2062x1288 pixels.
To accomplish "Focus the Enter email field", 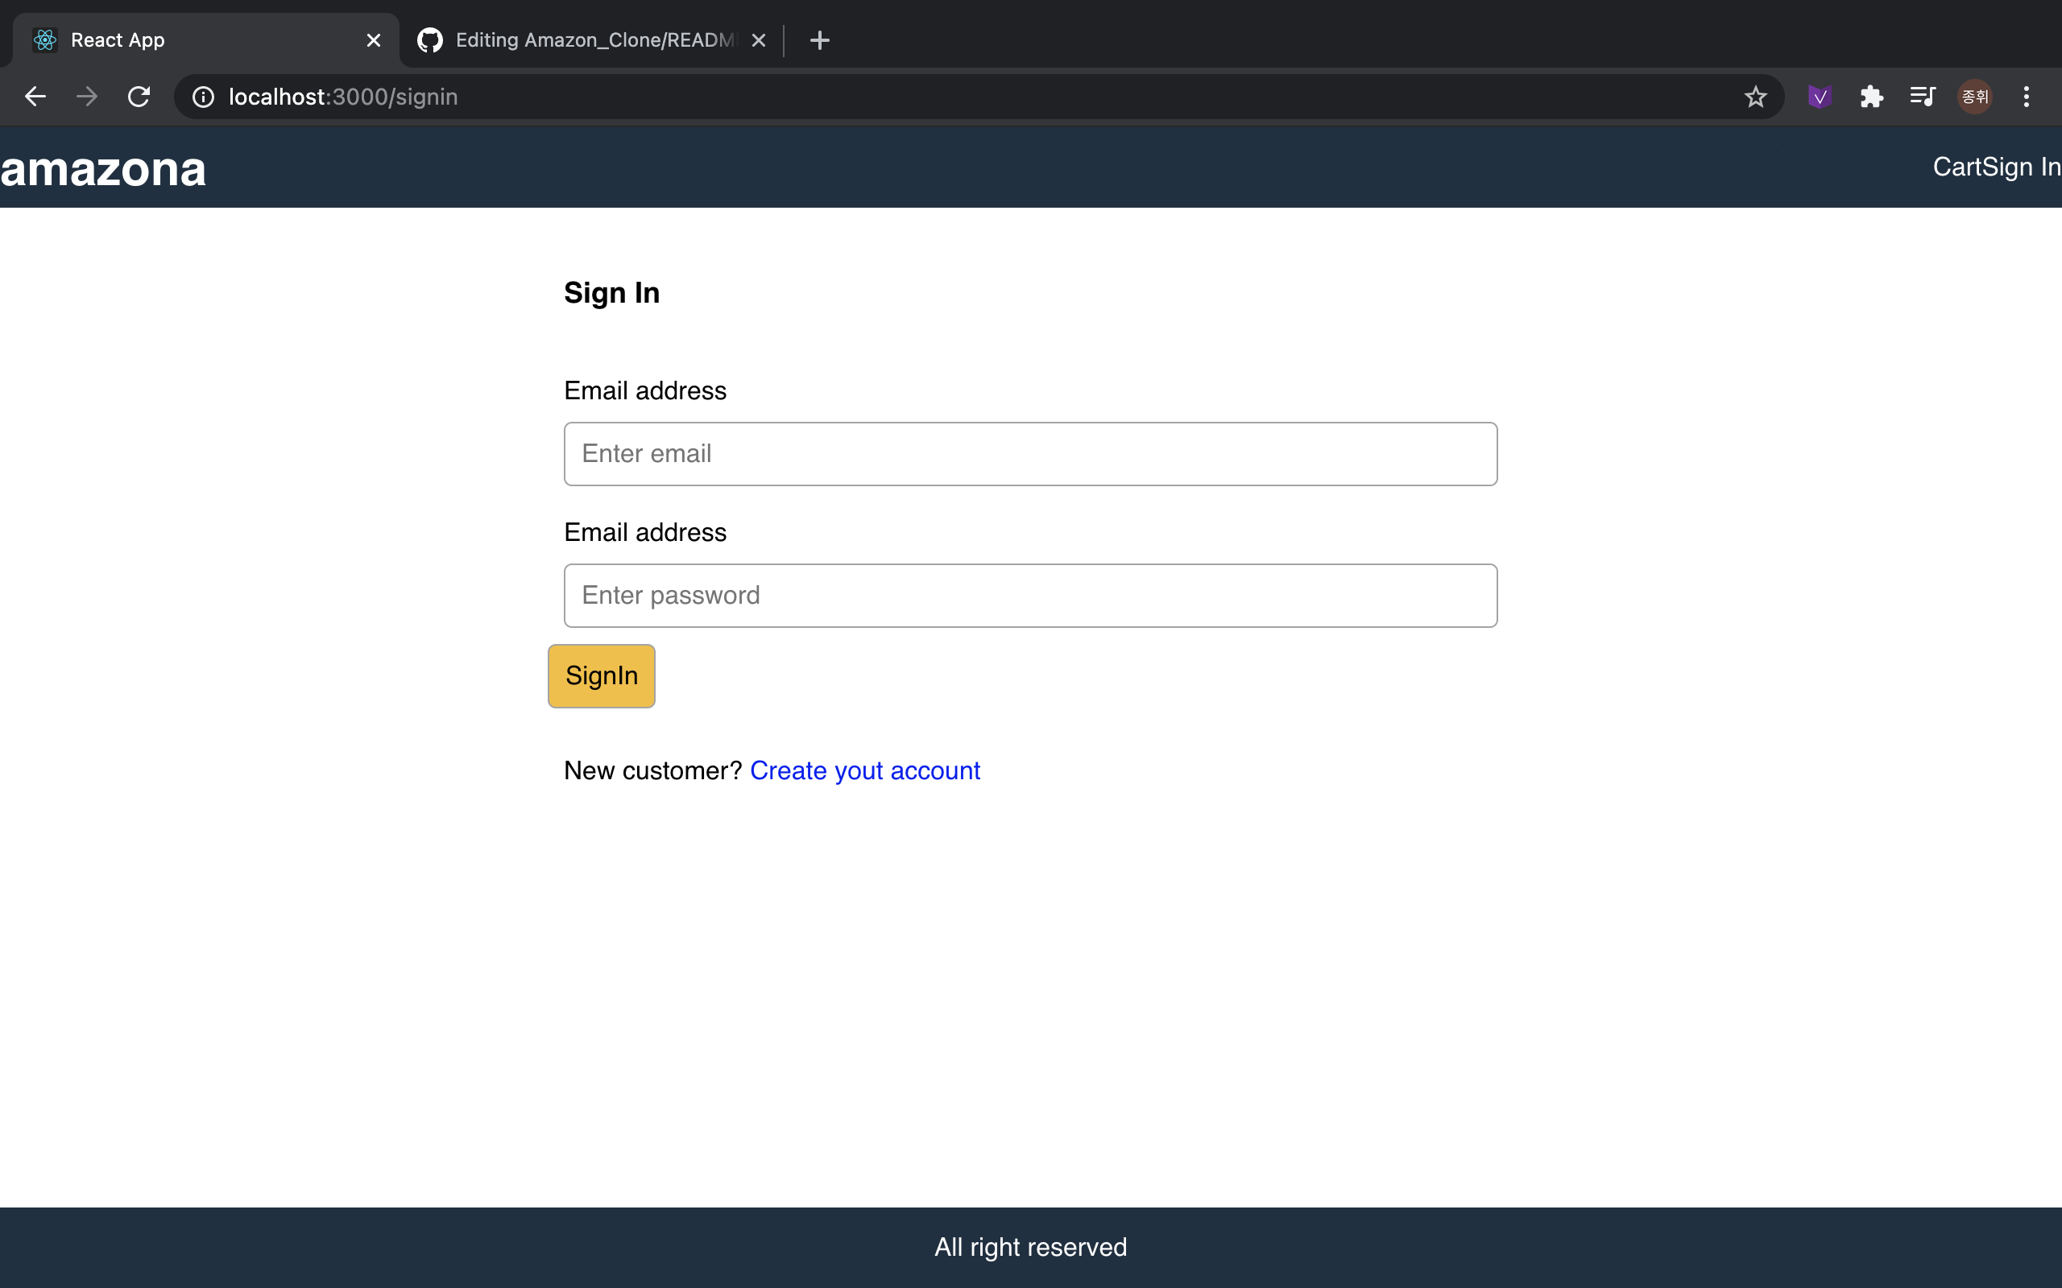I will (x=1029, y=454).
